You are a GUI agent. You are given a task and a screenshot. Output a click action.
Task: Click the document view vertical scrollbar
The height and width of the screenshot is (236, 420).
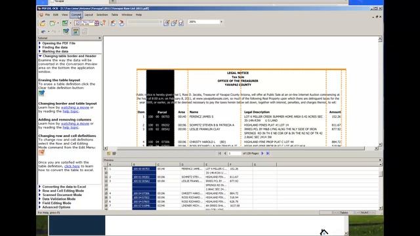point(380,92)
